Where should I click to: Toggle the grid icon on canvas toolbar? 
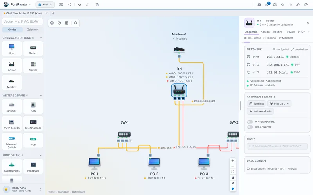[67, 23]
